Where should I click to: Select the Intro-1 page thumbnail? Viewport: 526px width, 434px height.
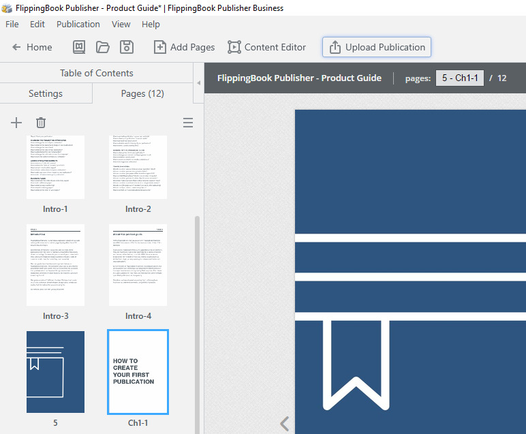point(55,167)
